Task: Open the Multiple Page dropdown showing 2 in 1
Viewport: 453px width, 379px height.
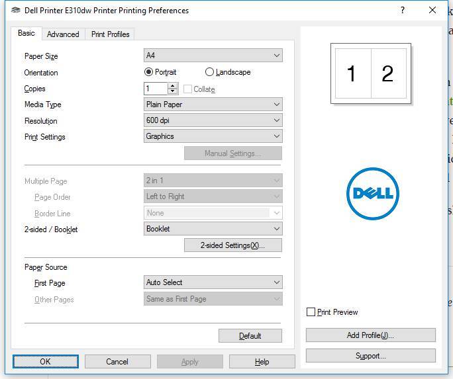Action: pyautogui.click(x=213, y=181)
